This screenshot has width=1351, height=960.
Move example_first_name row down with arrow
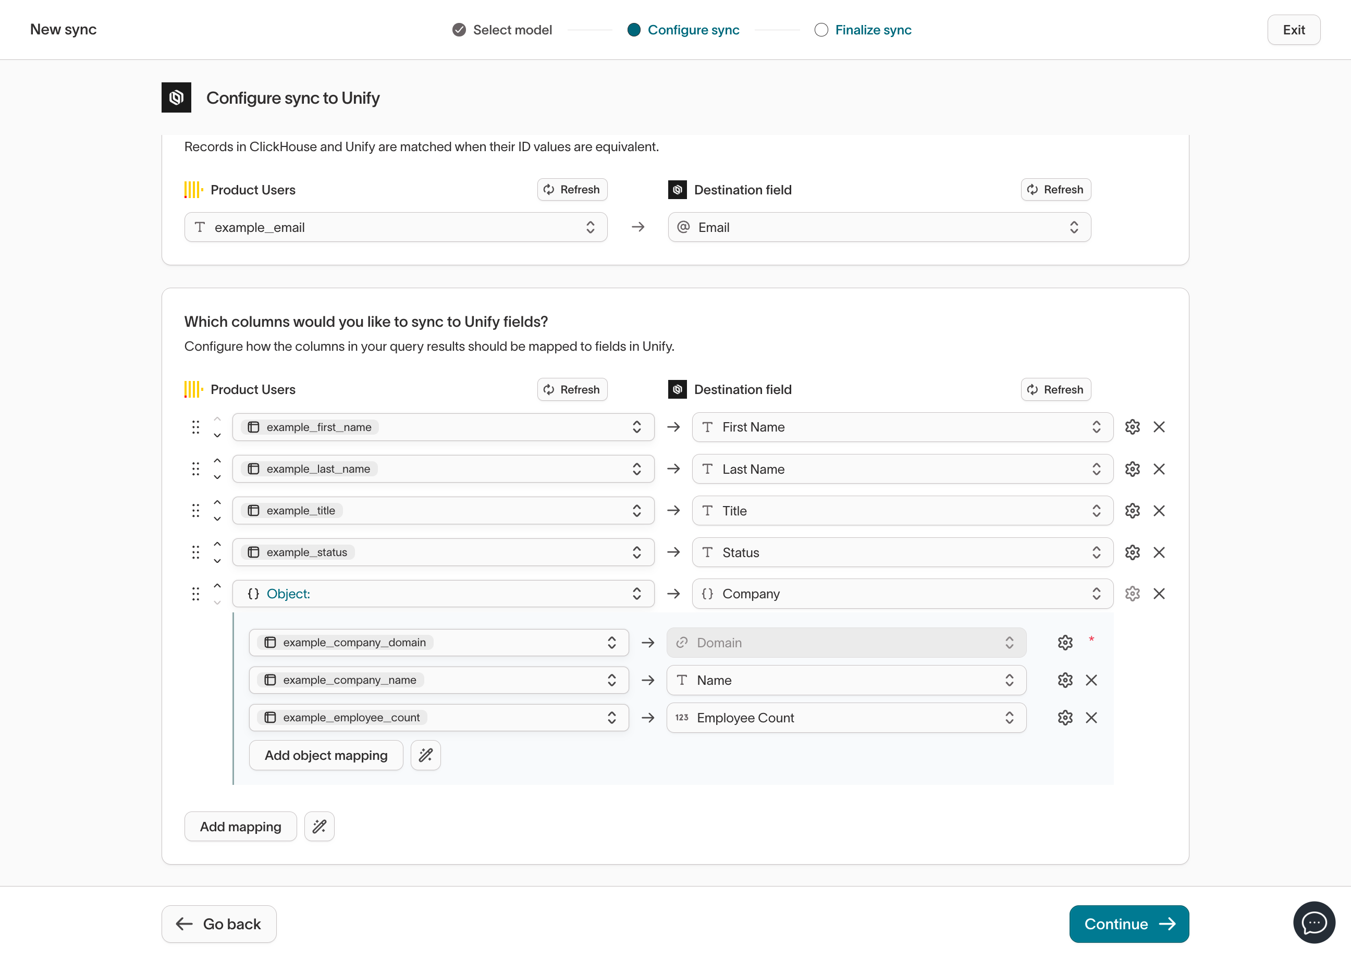pyautogui.click(x=217, y=435)
